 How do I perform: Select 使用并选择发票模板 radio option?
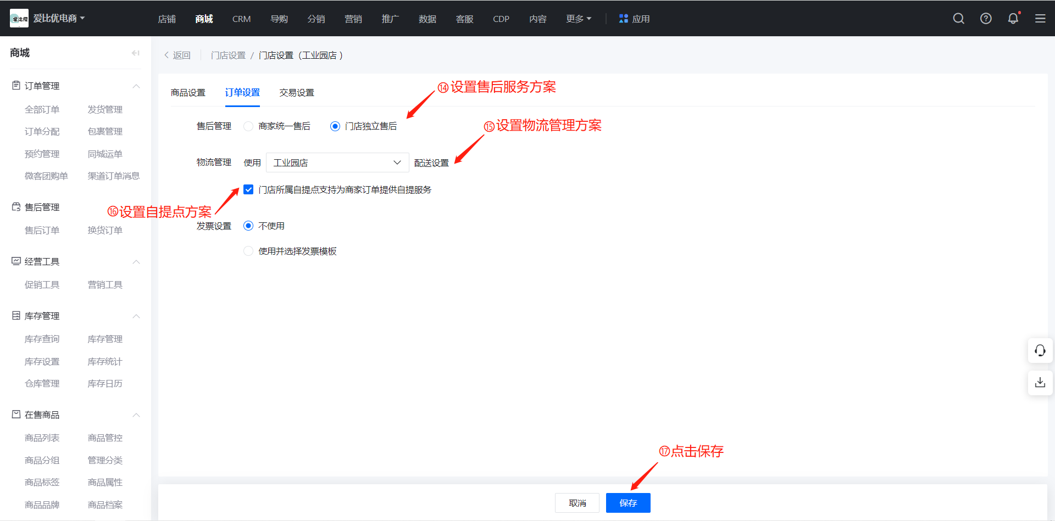coord(248,251)
